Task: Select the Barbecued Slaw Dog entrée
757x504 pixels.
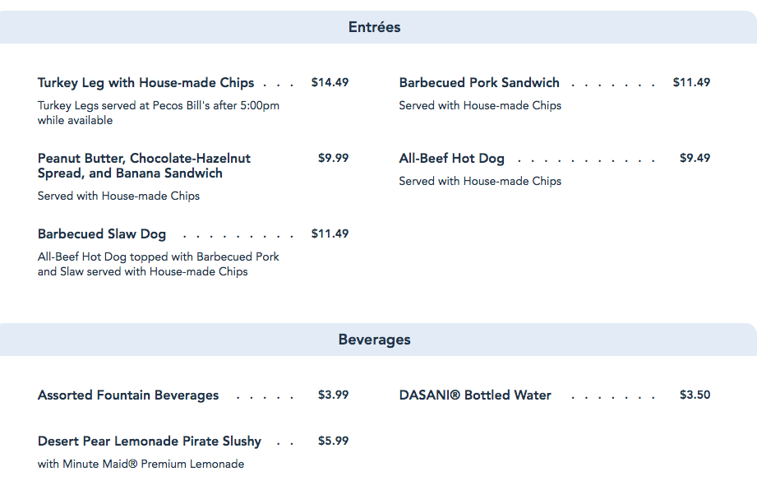Action: (x=102, y=234)
